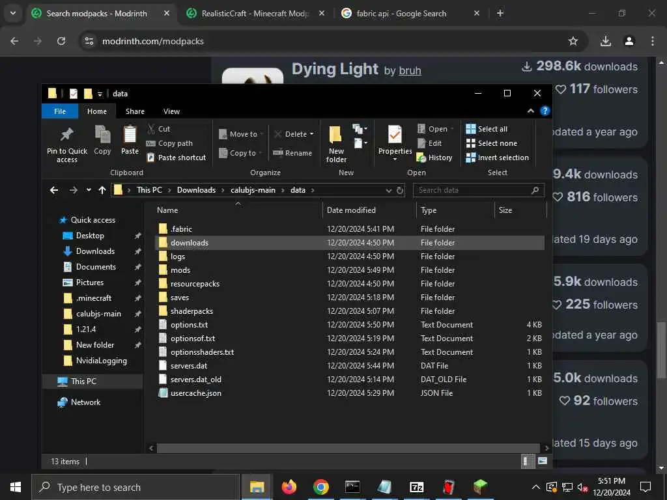This screenshot has height=500, width=667.
Task: Pin to Quick access in ribbon
Action: click(x=67, y=145)
